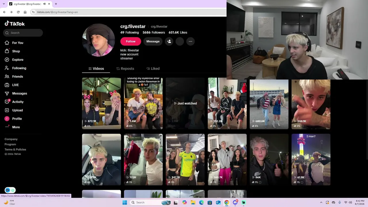Click the browser Forward arrow

pos(11,12)
